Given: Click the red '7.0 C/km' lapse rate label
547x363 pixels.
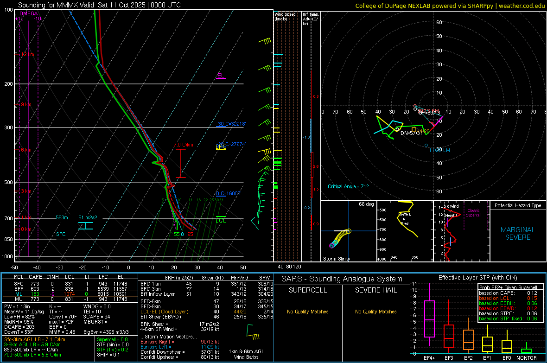Looking at the screenshot, I should pos(183,145).
